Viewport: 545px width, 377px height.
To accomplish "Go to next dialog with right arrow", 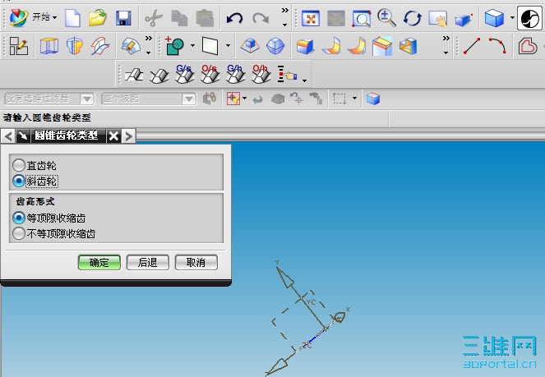I will [128, 136].
